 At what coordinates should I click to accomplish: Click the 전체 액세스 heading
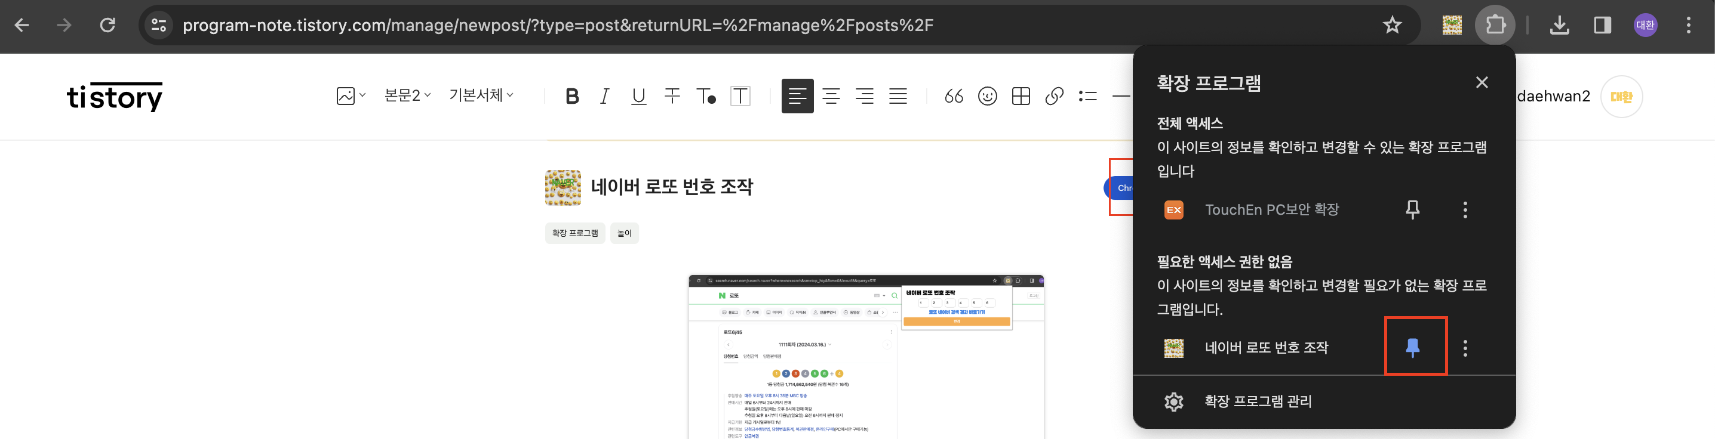click(1190, 123)
